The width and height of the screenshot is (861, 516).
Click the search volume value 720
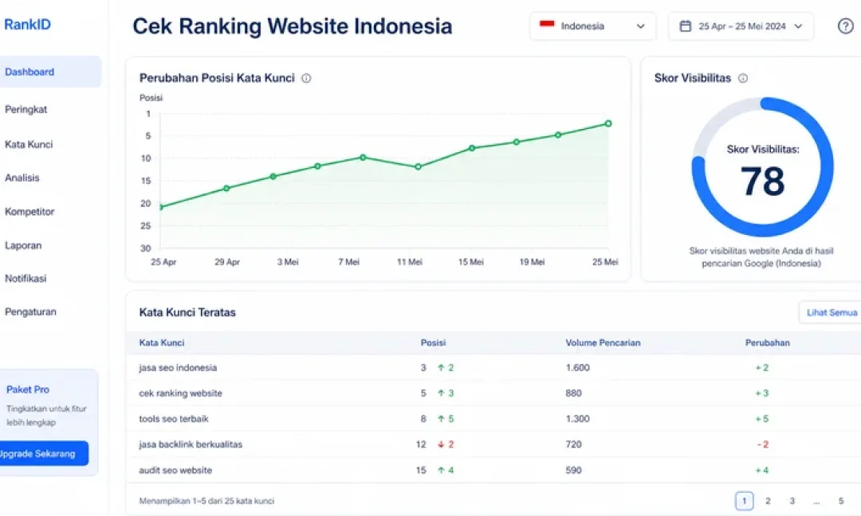point(574,444)
